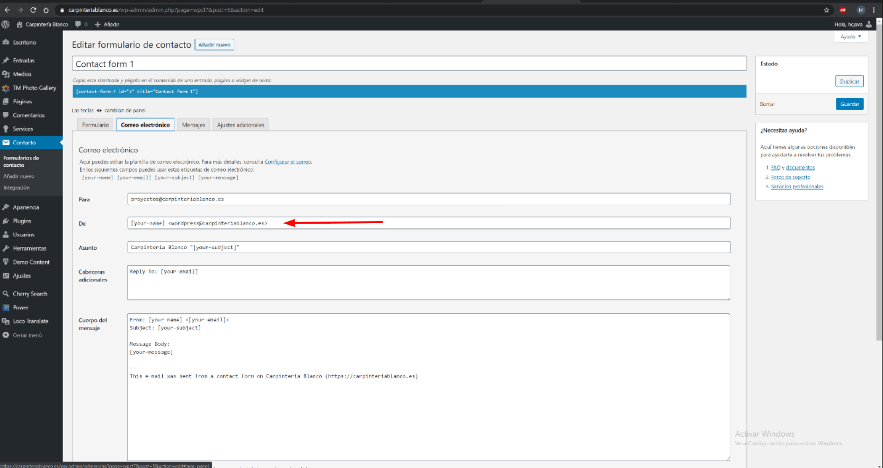Image resolution: width=883 pixels, height=468 pixels.
Task: Click the Cherry Search magnifier icon
Action: point(6,294)
